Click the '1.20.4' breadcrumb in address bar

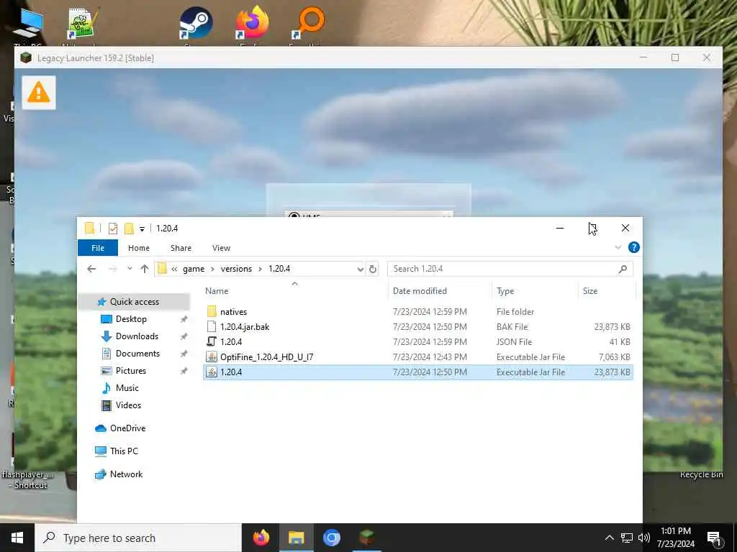pos(279,269)
